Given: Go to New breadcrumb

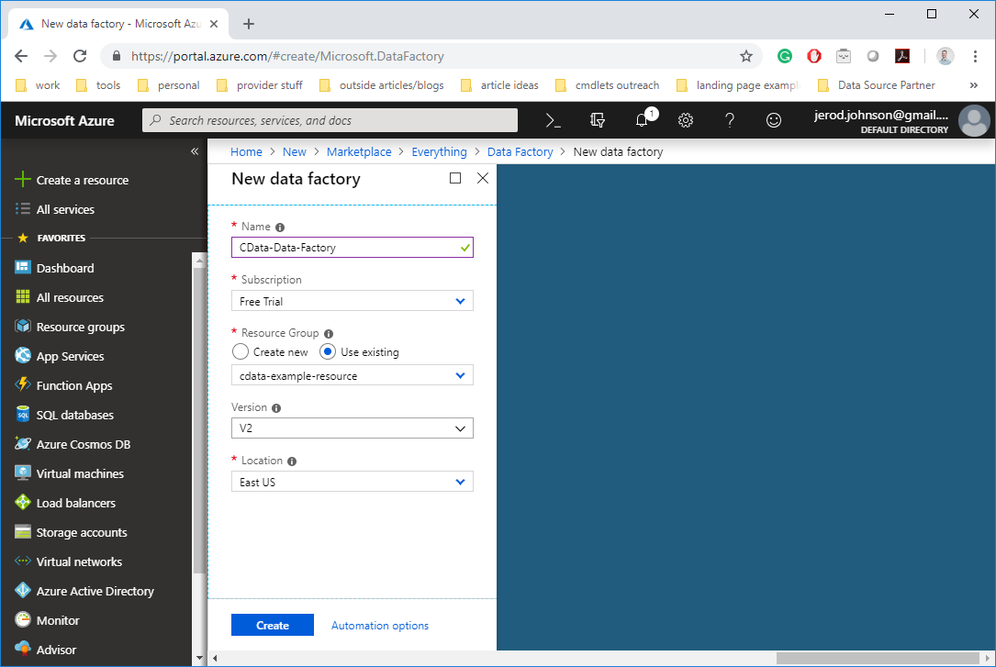Looking at the screenshot, I should (x=294, y=151).
